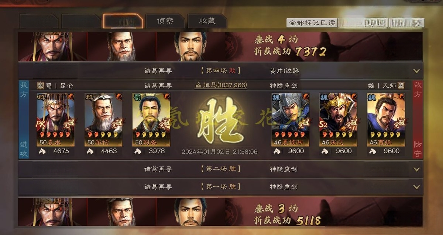Expand the 第一场 胜 battle row
The image size is (443, 235).
(221, 187)
